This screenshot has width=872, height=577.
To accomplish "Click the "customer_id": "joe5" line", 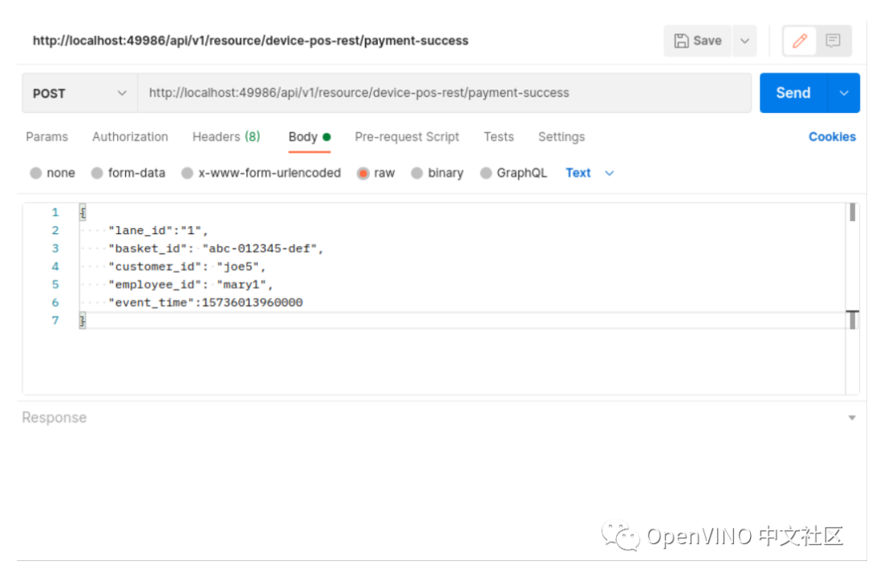I will (187, 267).
